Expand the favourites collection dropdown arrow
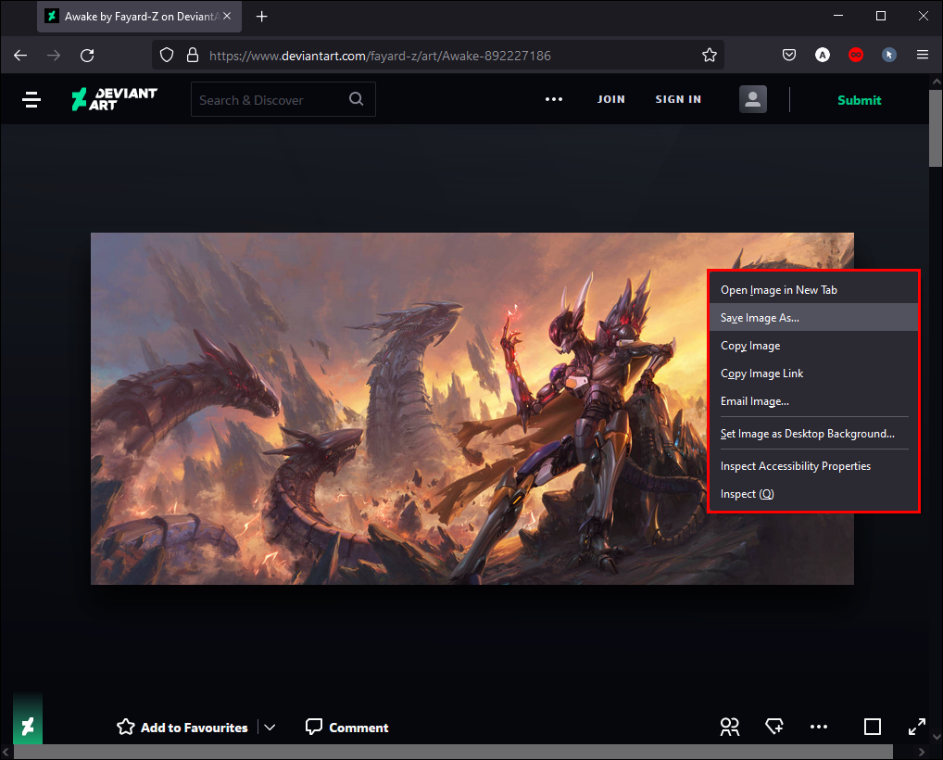This screenshot has width=943, height=760. [270, 728]
